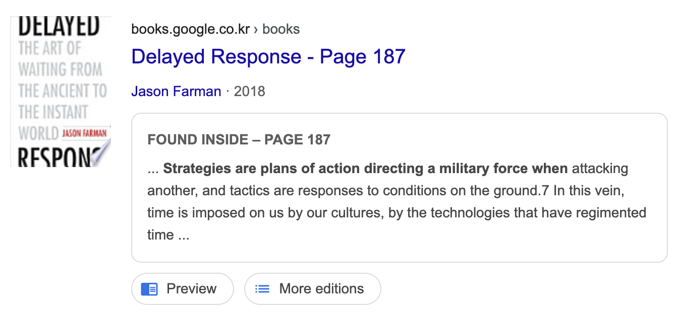Open the More editions button
The image size is (677, 313).
click(x=313, y=289)
